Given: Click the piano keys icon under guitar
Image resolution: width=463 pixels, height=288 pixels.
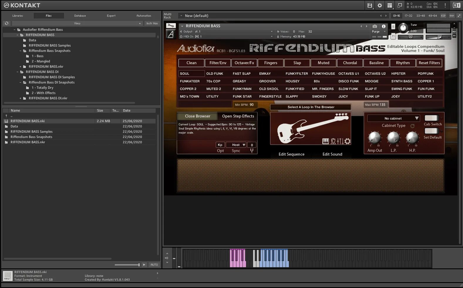Looking at the screenshot, I should pos(325,142).
